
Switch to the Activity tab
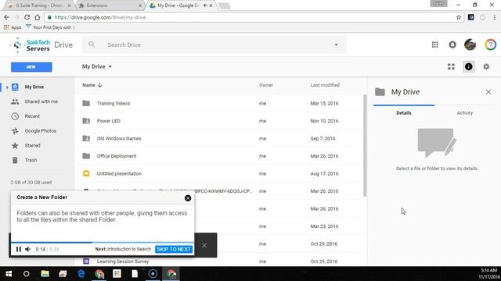[464, 113]
